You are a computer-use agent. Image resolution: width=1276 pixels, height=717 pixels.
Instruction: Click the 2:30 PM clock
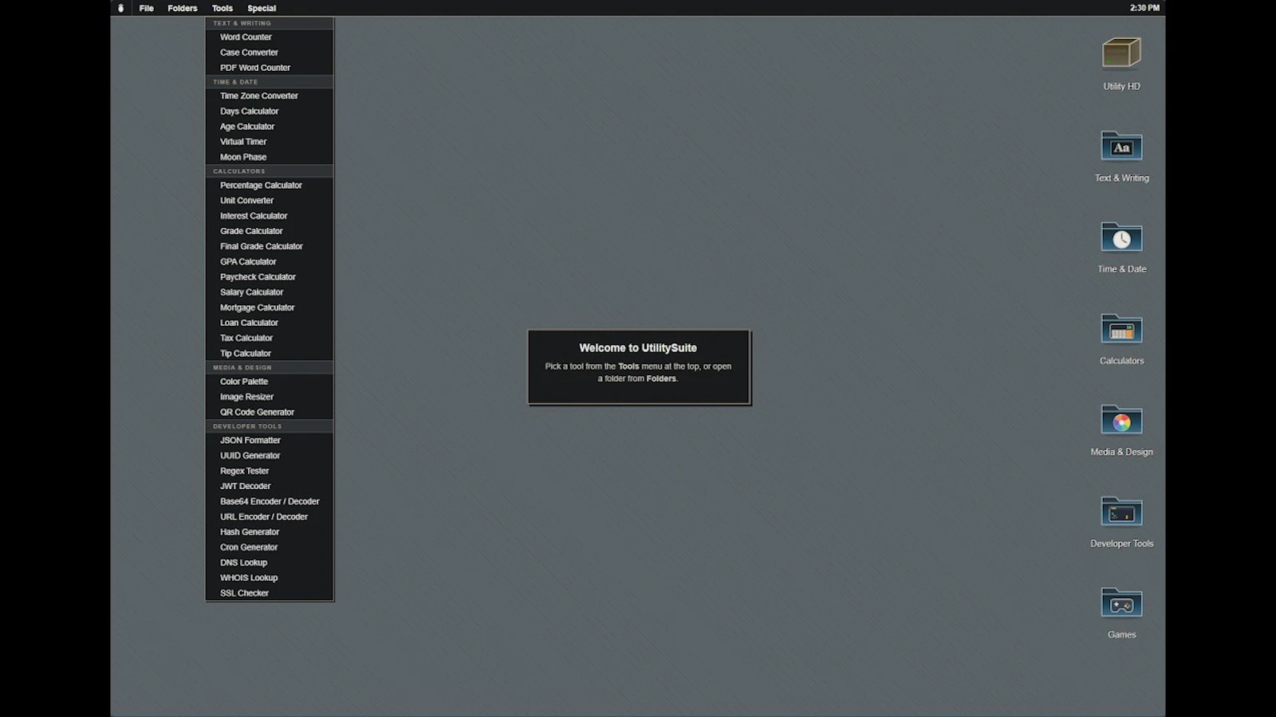(x=1144, y=8)
